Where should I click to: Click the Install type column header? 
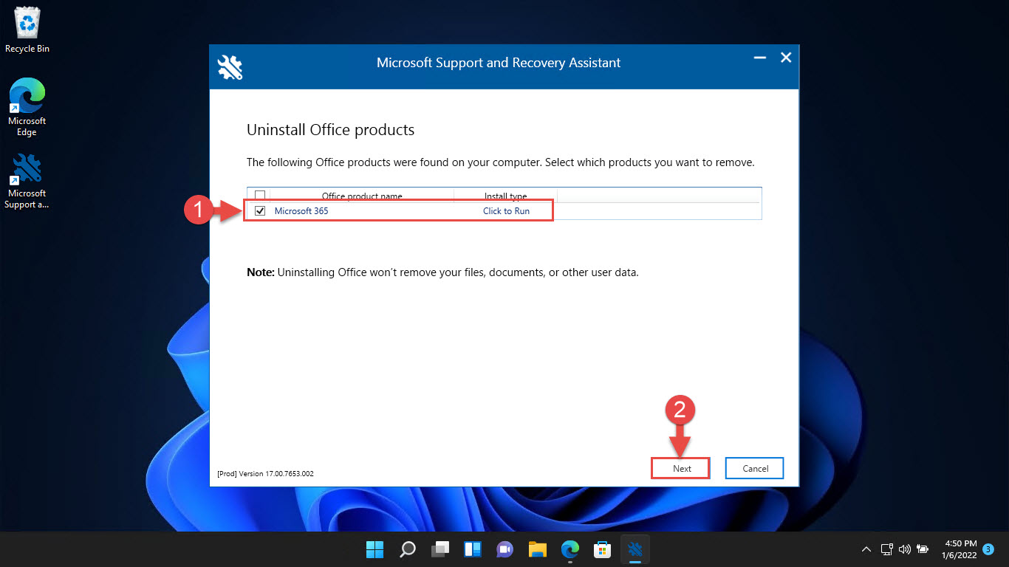505,196
